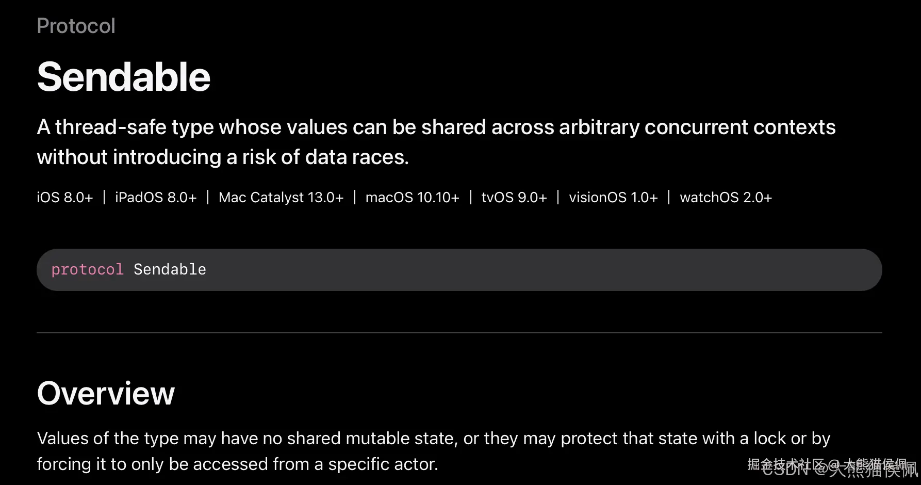921x485 pixels.
Task: Click the watchOS 2.0+ availability badge
Action: (x=726, y=198)
